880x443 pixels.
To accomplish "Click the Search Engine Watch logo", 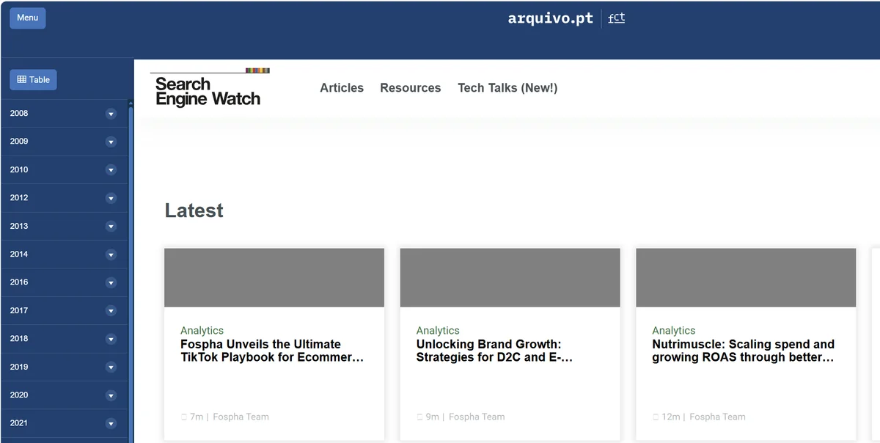I will click(210, 88).
